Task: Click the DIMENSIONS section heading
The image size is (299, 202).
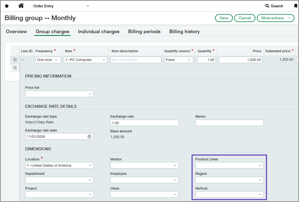Action: (38, 149)
